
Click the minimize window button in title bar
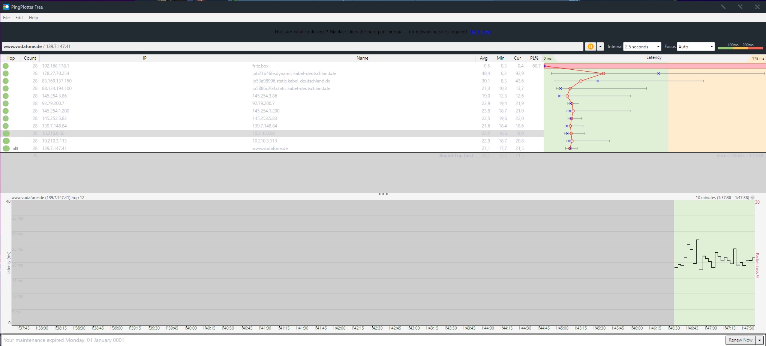[x=723, y=7]
